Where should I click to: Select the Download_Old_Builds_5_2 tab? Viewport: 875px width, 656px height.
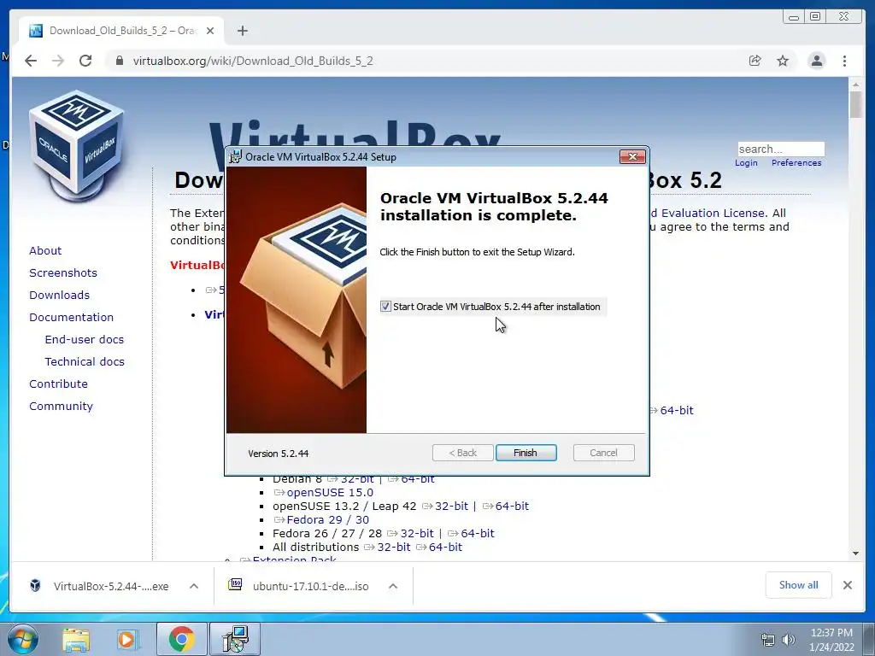pos(121,31)
